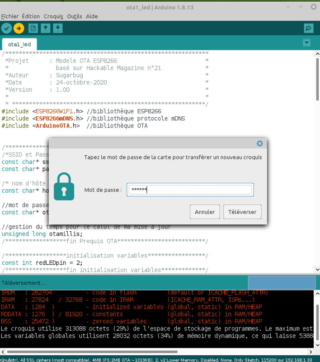
Task: Open the Outils menu
Action: click(75, 16)
